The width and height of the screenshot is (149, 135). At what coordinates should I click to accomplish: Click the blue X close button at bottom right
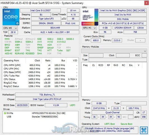[x=144, y=130]
